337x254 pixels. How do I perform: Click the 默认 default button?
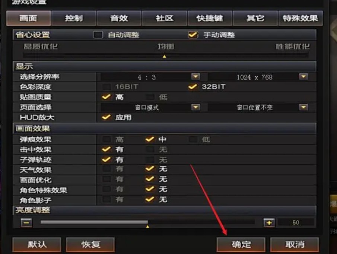(x=37, y=245)
